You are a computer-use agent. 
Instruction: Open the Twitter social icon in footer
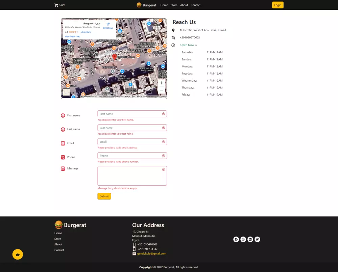[257, 239]
